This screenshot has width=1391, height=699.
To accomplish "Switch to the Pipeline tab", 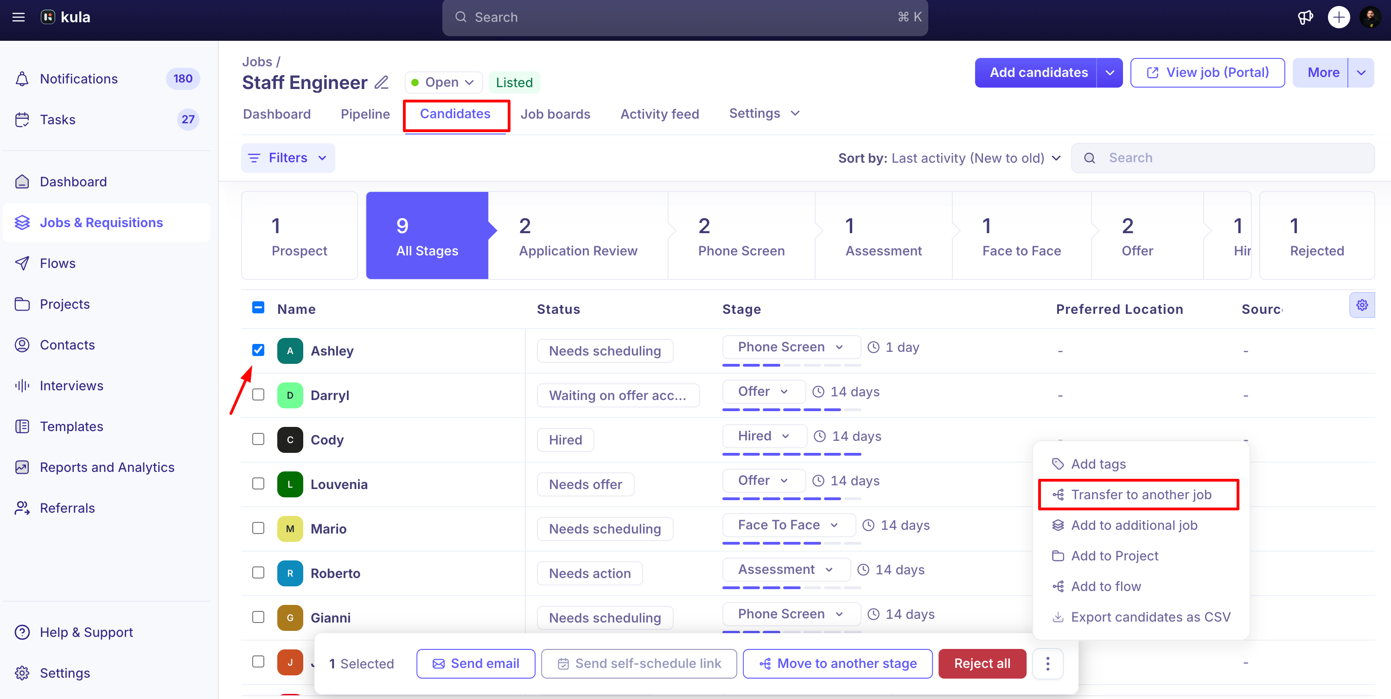I will coord(365,114).
